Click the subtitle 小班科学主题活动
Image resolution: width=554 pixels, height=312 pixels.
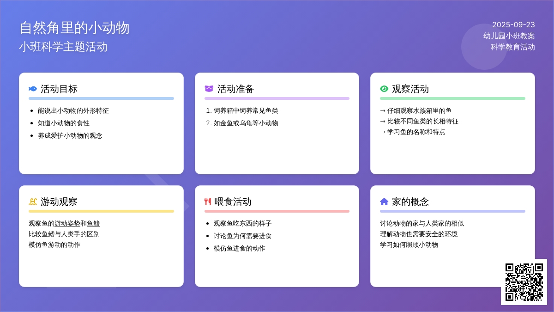click(x=63, y=47)
